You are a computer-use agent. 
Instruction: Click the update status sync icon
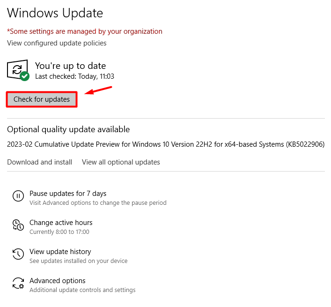[17, 69]
